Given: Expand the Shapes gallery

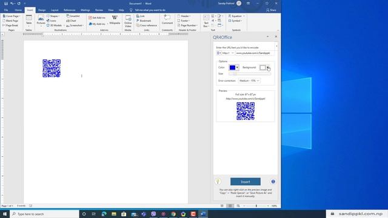Looking at the screenshot, I should (53, 16).
